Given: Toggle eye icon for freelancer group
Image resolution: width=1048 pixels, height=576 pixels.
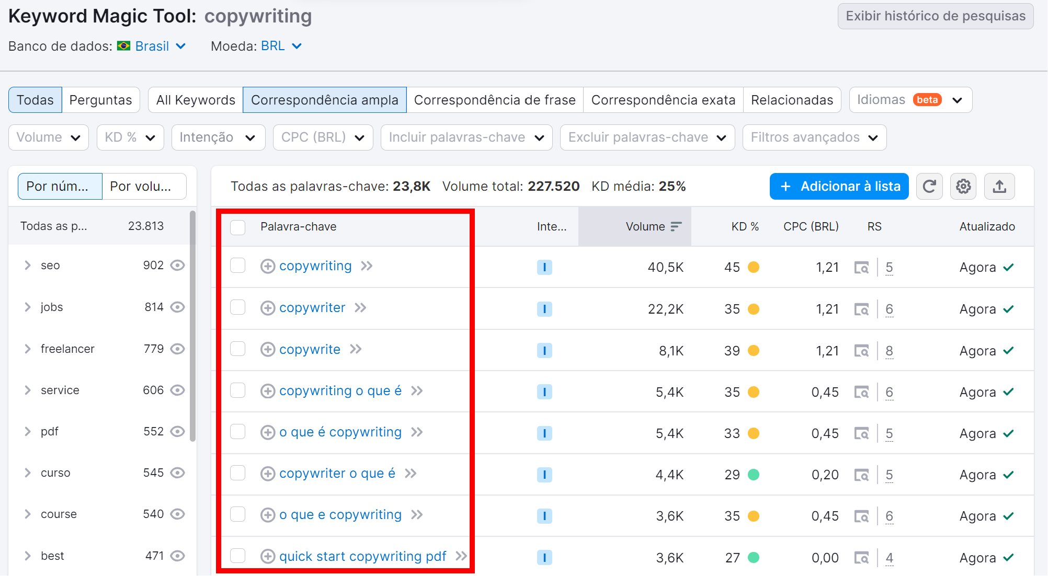Looking at the screenshot, I should pyautogui.click(x=178, y=349).
